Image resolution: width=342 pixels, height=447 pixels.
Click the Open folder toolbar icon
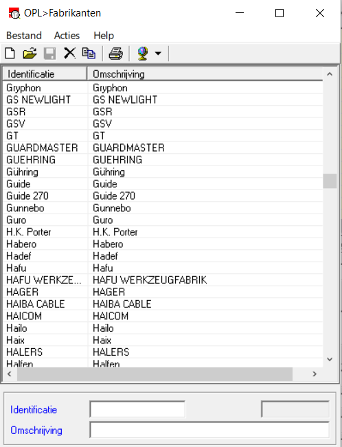coord(30,54)
